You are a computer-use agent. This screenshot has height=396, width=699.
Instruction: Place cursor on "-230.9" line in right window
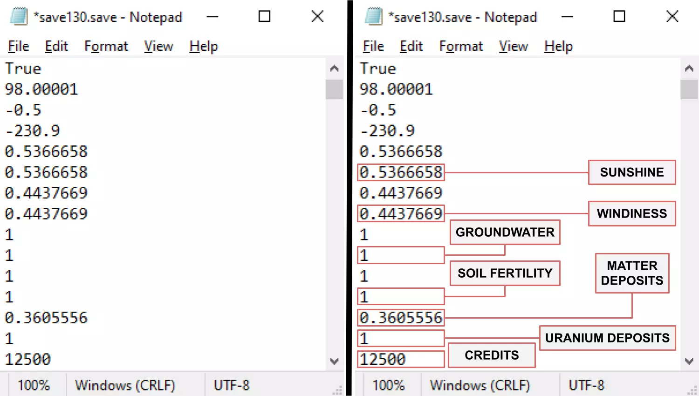click(387, 130)
